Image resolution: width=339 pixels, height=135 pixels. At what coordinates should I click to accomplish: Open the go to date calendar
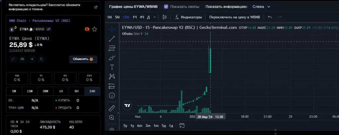click(182, 125)
